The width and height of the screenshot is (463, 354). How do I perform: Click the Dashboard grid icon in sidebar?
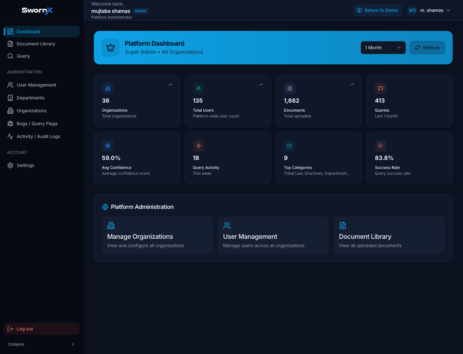pyautogui.click(x=10, y=32)
